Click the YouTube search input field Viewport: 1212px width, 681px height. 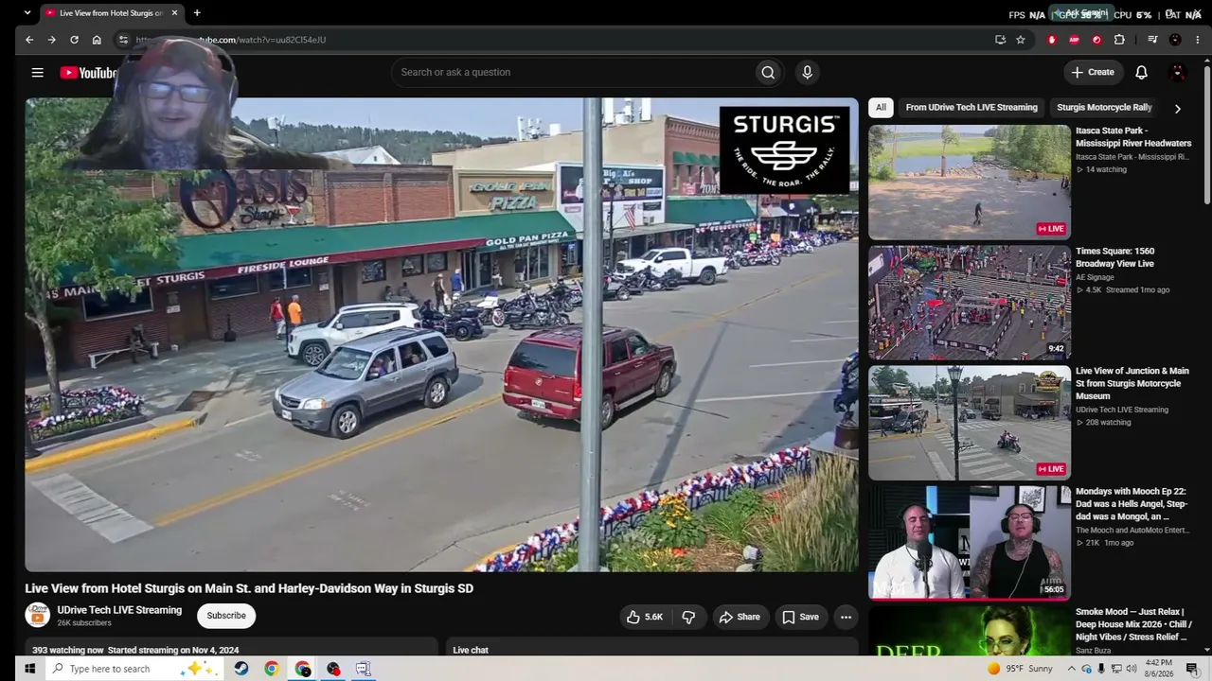pyautogui.click(x=573, y=72)
